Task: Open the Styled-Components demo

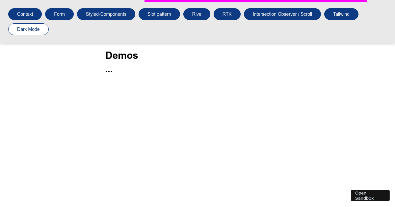Action: click(x=106, y=14)
